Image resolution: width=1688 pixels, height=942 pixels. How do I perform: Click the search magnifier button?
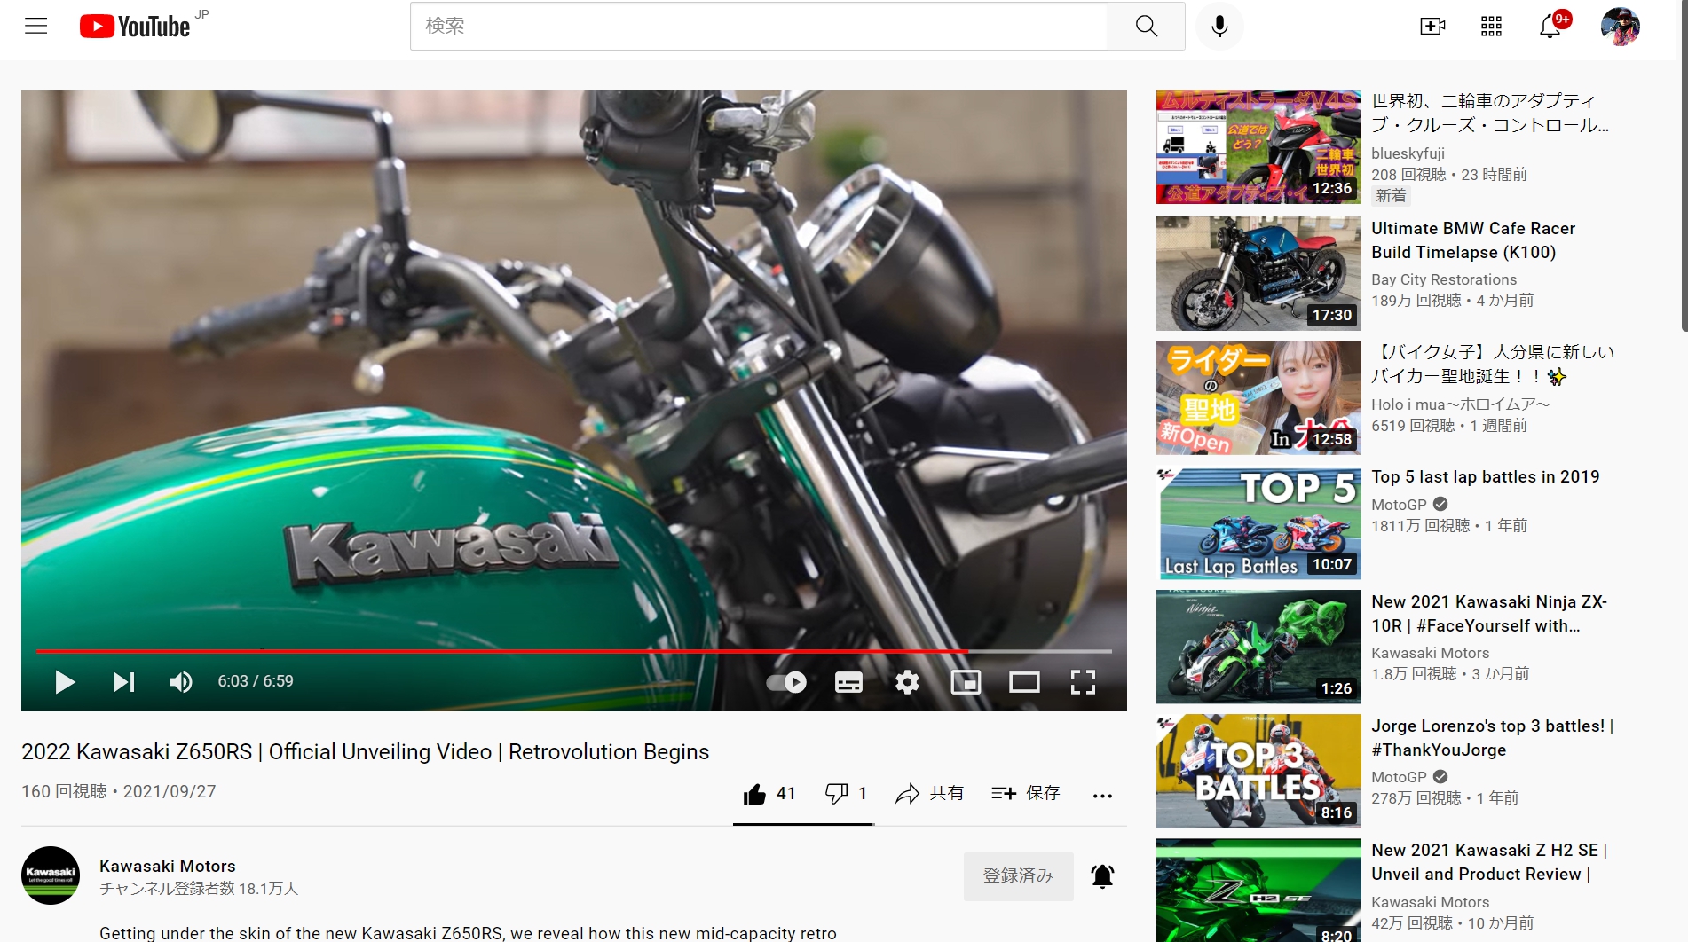[x=1146, y=26]
